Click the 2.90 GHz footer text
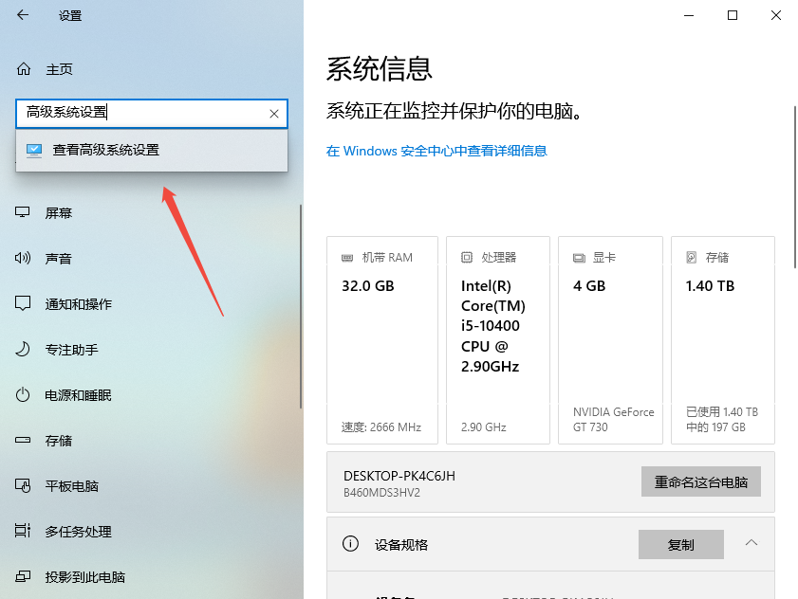 tap(484, 427)
